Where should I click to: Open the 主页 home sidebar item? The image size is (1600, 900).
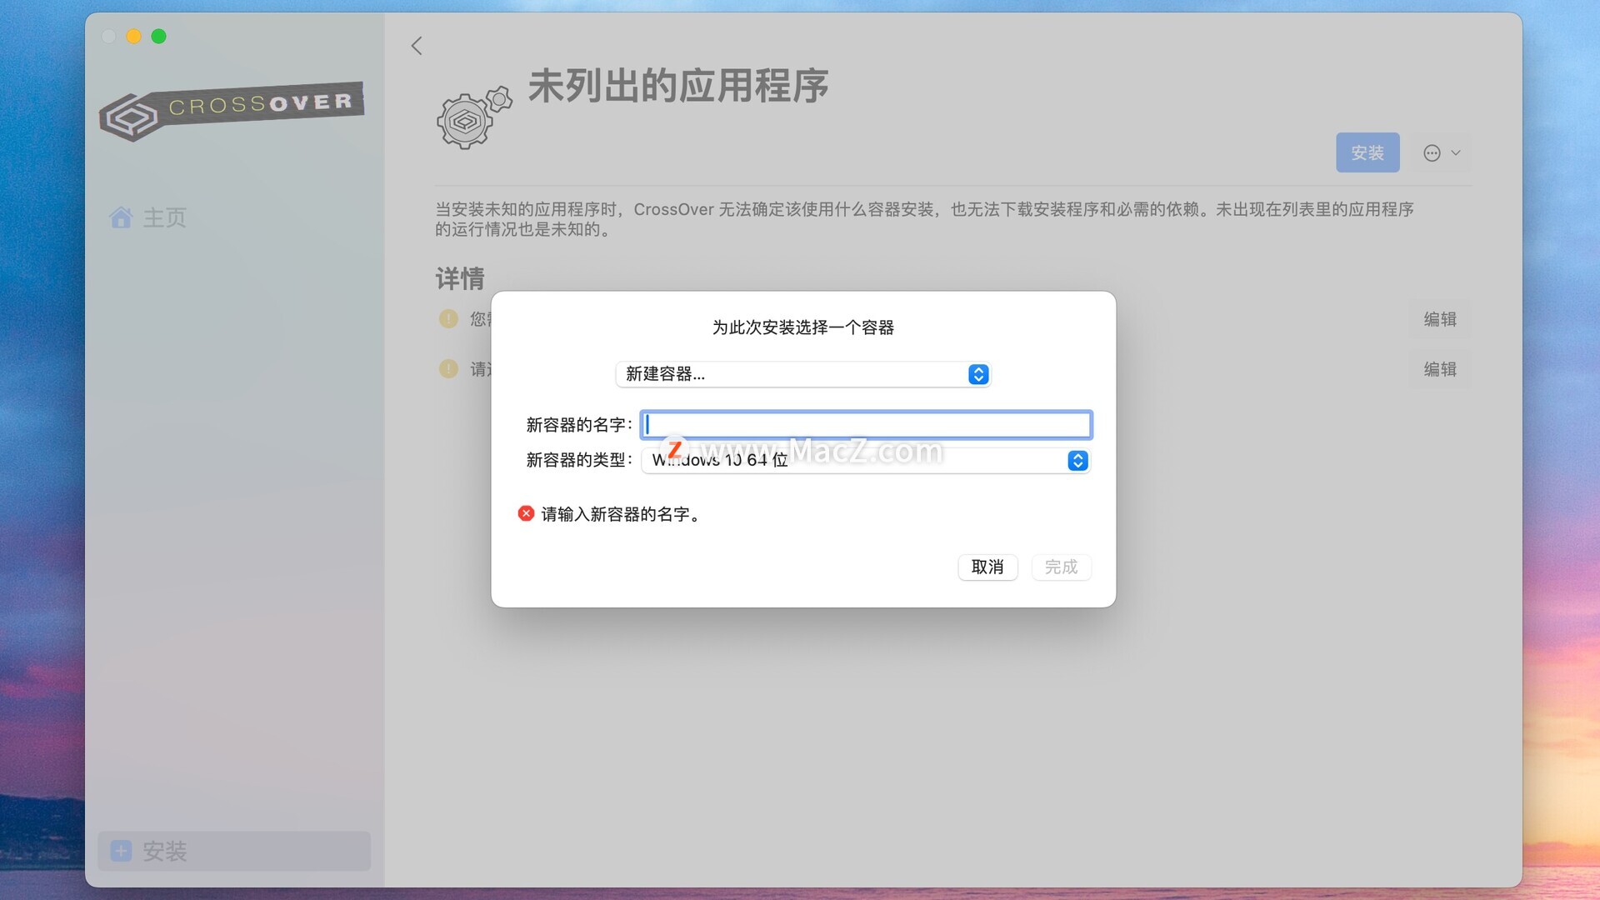pyautogui.click(x=147, y=217)
